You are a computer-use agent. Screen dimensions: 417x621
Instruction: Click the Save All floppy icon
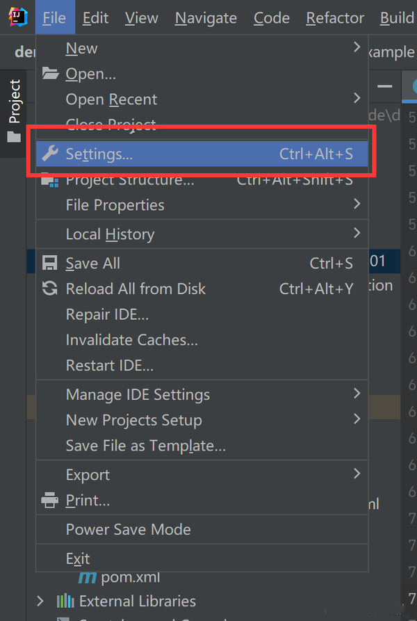point(50,264)
